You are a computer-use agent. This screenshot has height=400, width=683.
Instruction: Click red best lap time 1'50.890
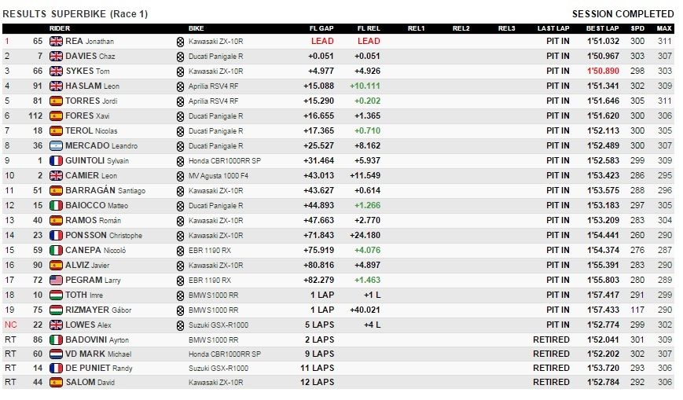tap(603, 71)
